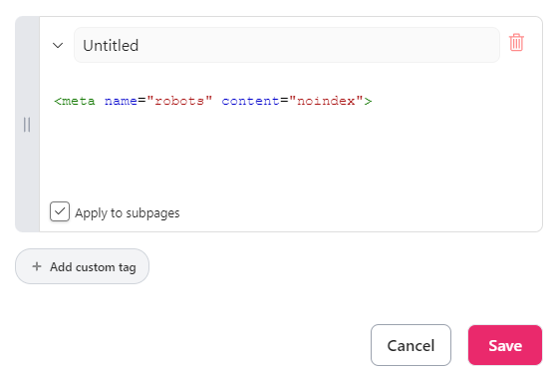
Task: Click the "robots" name value text
Action: coord(179,102)
